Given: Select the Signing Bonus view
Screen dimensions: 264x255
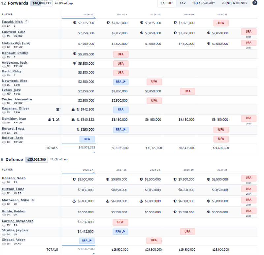Looking at the screenshot, I should (x=234, y=3).
